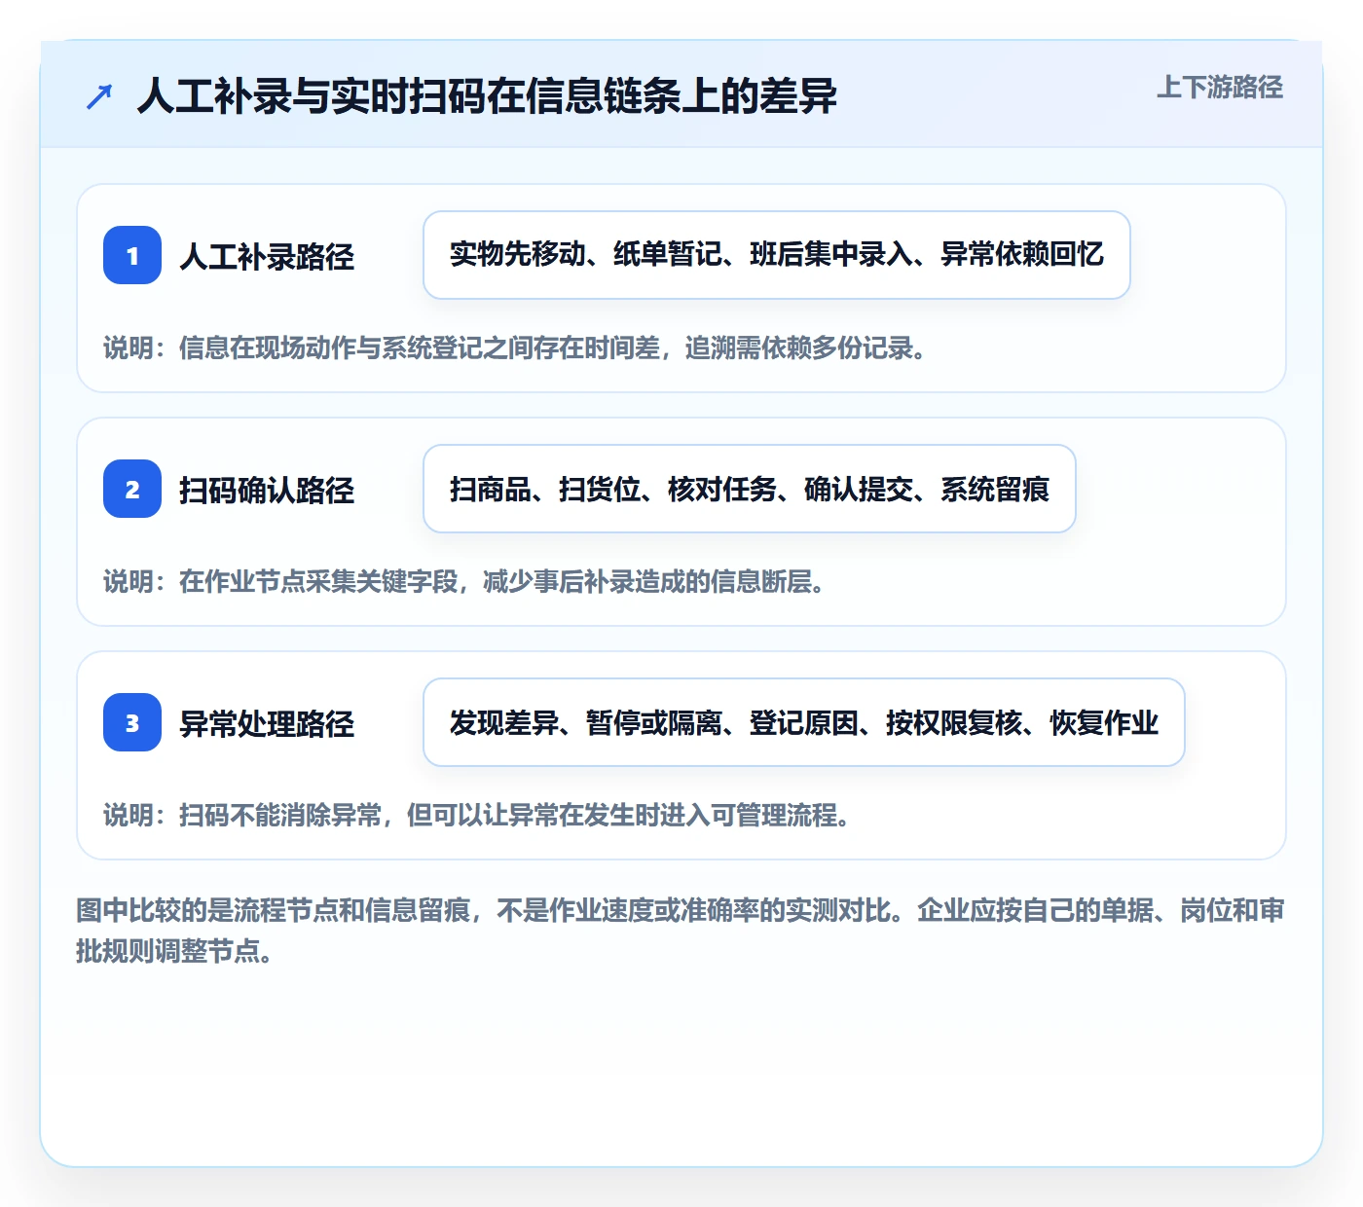Click the box starting with 扫商品、扫货位
This screenshot has width=1363, height=1207.
pos(750,489)
